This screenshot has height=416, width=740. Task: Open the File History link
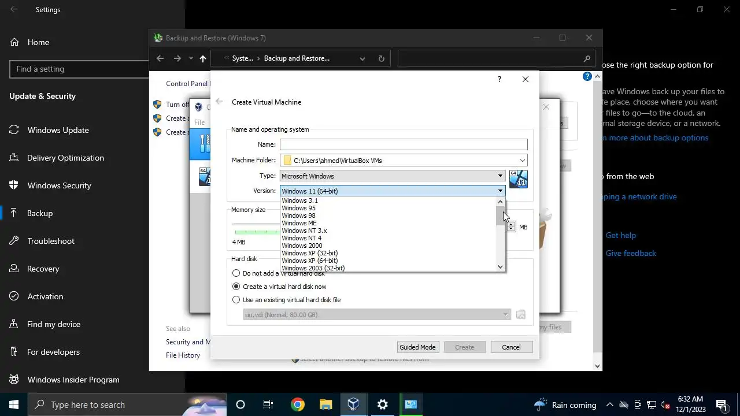183,355
